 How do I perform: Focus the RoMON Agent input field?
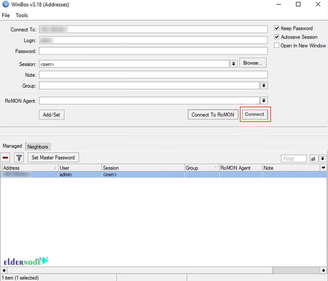coord(149,101)
